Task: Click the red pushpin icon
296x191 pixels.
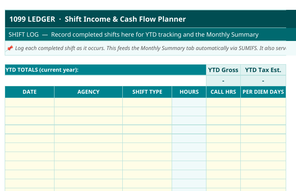Action: pyautogui.click(x=9, y=48)
